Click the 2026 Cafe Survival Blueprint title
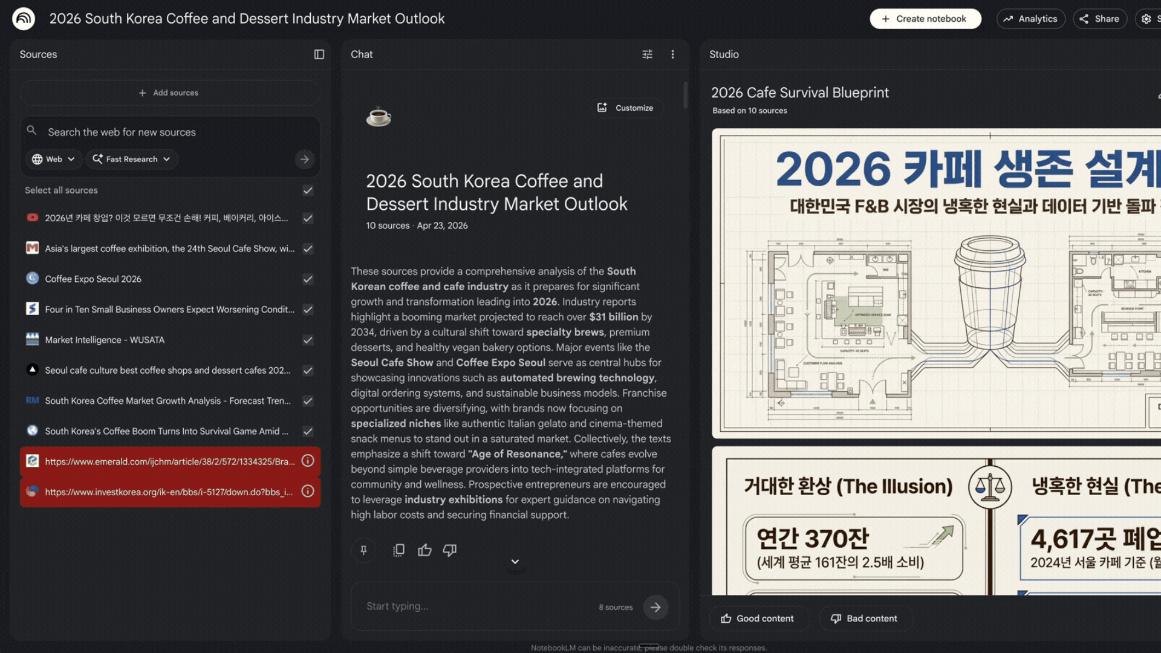The height and width of the screenshot is (653, 1161). (799, 93)
